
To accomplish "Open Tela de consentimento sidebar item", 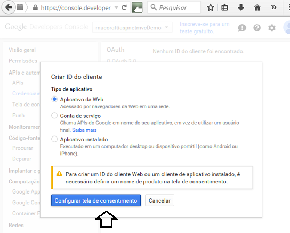I will tap(26, 105).
